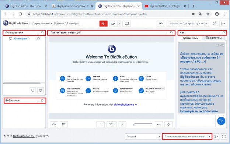Maximize the Чат panel
This screenshot has height=144, width=230.
coord(224,32)
